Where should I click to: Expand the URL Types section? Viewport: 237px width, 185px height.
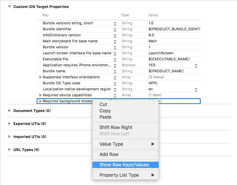pyautogui.click(x=9, y=150)
